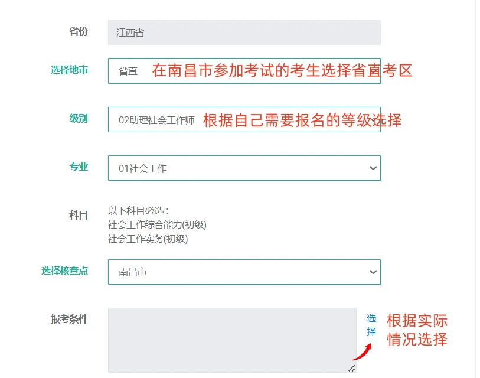Click the 选择地市 field label
This screenshot has width=480, height=378.
[x=69, y=70]
